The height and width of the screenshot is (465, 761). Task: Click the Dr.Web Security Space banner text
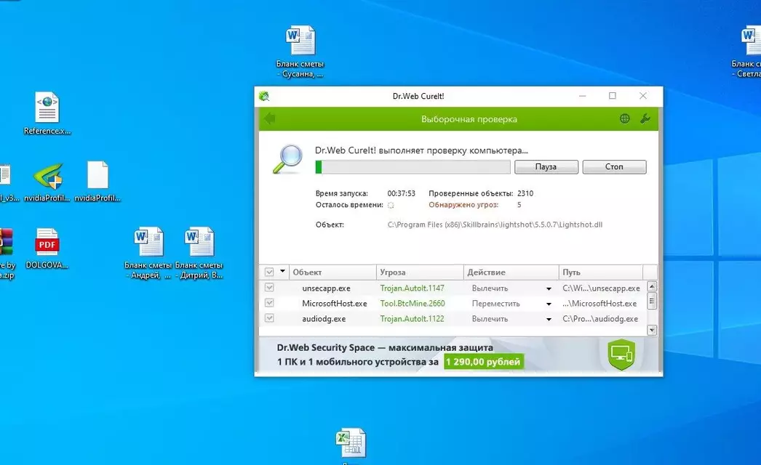coord(385,347)
